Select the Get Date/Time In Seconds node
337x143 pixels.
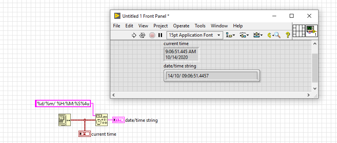point(65,120)
